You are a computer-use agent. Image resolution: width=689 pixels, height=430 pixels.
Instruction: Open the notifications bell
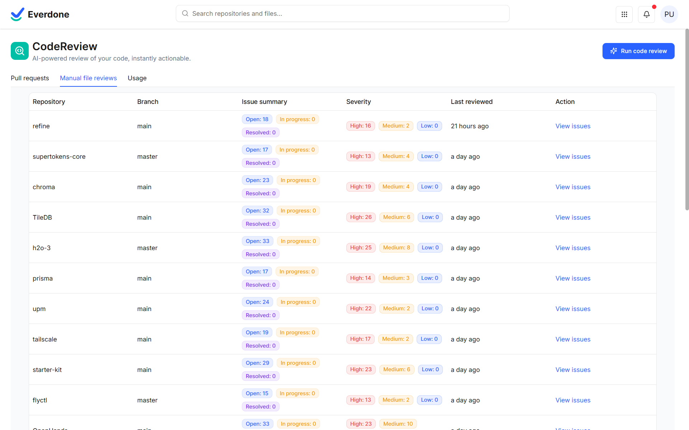pyautogui.click(x=646, y=14)
